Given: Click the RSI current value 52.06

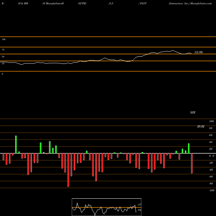Looking at the screenshot, I should (199, 52).
